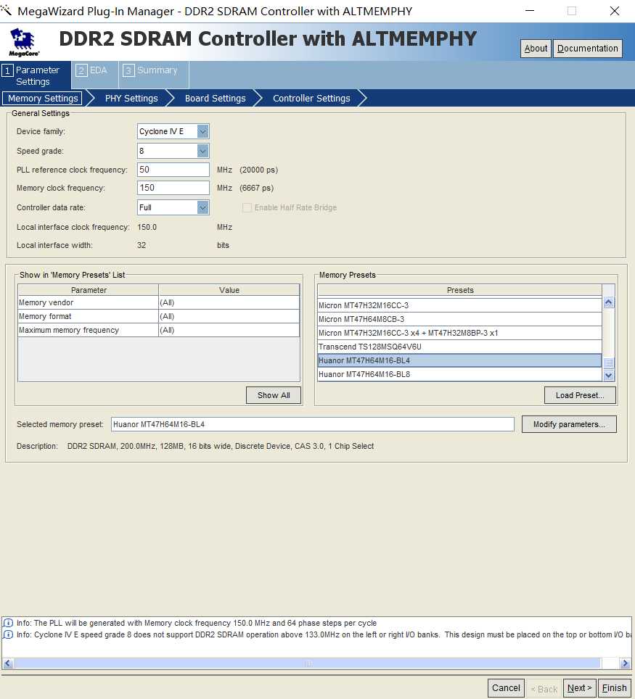Click the Show All button
635x699 pixels.
tap(274, 395)
